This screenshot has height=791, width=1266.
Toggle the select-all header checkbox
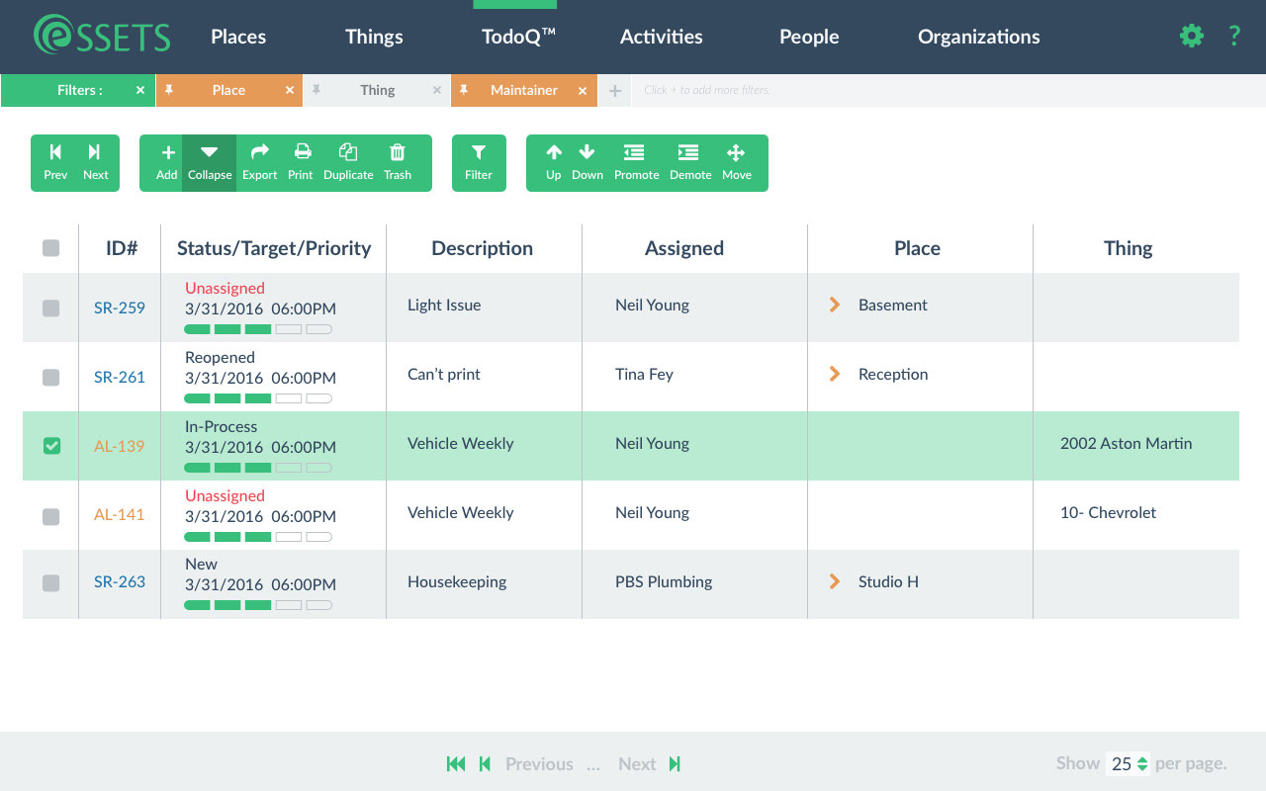(51, 248)
